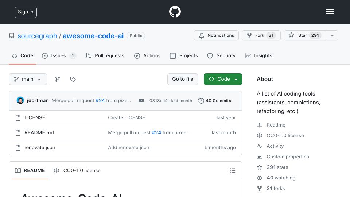View the 40 watching link
Viewport: 350px width, 197px height.
point(276,178)
